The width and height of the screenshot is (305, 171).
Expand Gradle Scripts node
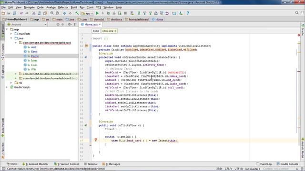[7, 87]
